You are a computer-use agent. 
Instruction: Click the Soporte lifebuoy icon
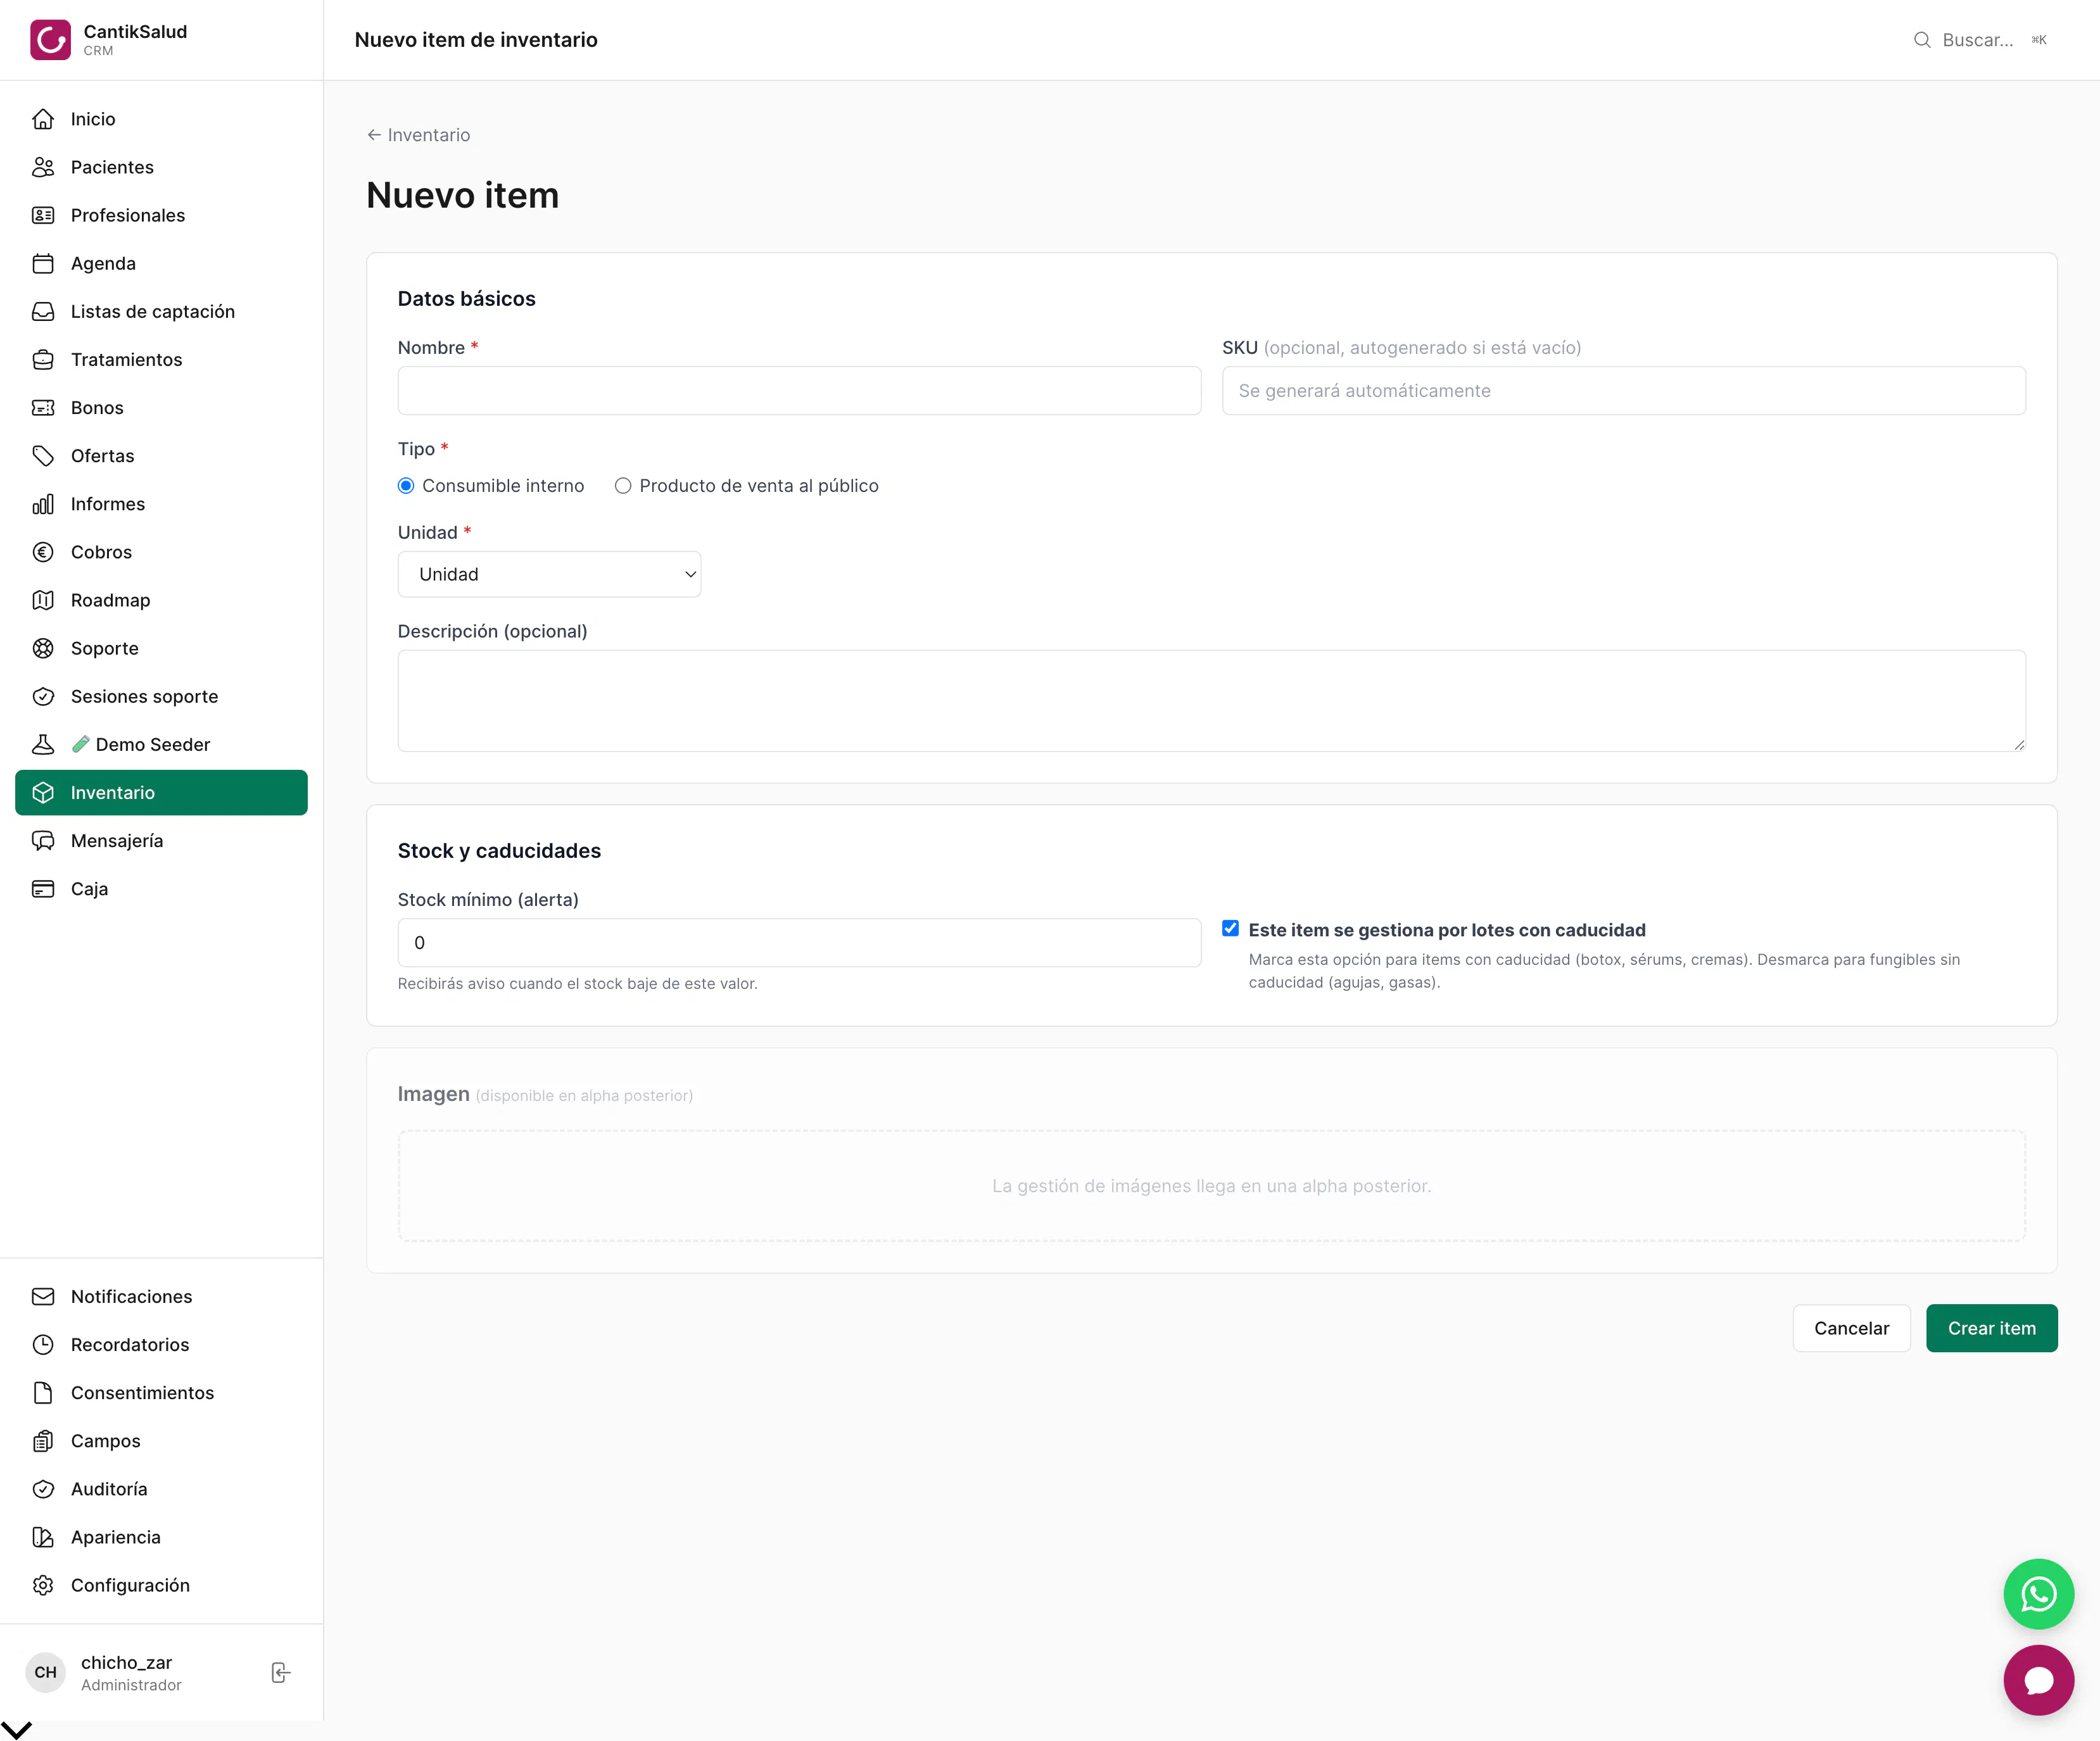click(x=43, y=648)
